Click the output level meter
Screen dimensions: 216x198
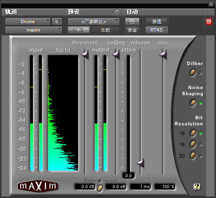coord(100,113)
